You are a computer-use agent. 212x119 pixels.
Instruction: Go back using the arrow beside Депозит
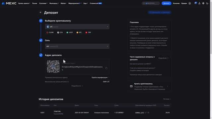tap(40, 13)
